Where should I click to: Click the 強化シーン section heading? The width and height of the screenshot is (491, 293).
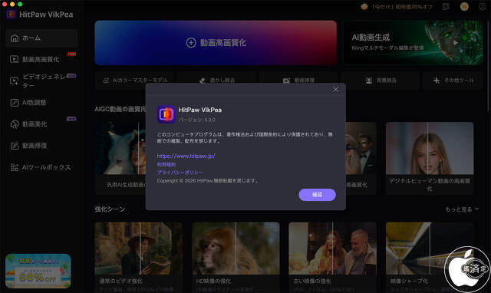coord(110,209)
